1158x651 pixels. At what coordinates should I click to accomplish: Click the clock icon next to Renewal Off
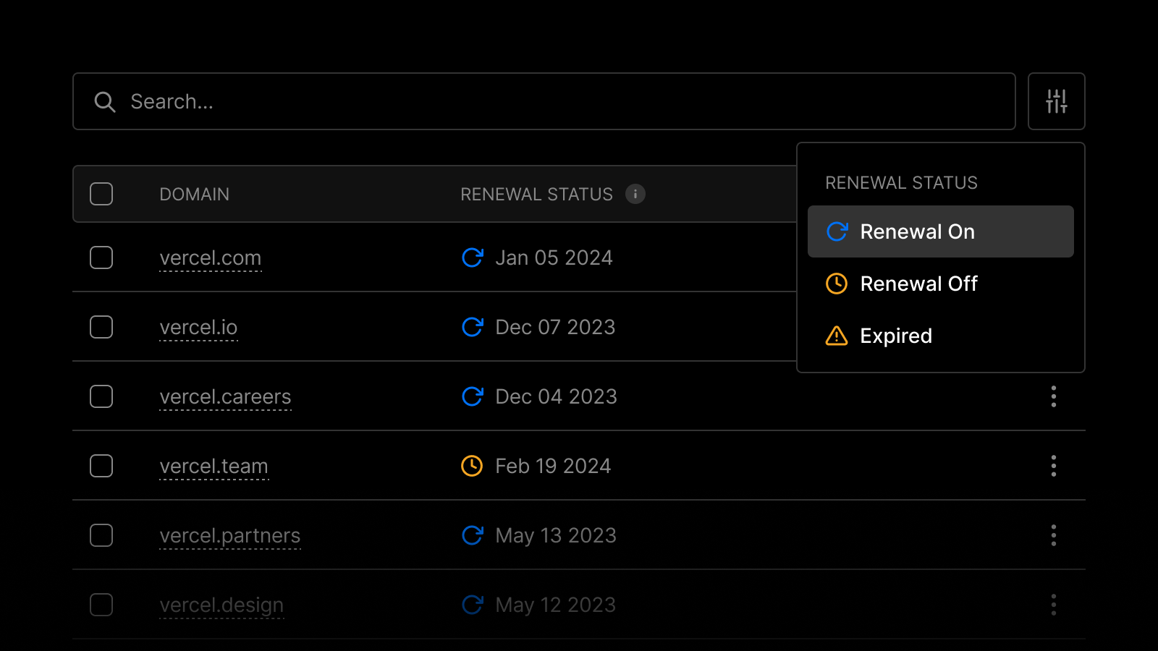[836, 284]
